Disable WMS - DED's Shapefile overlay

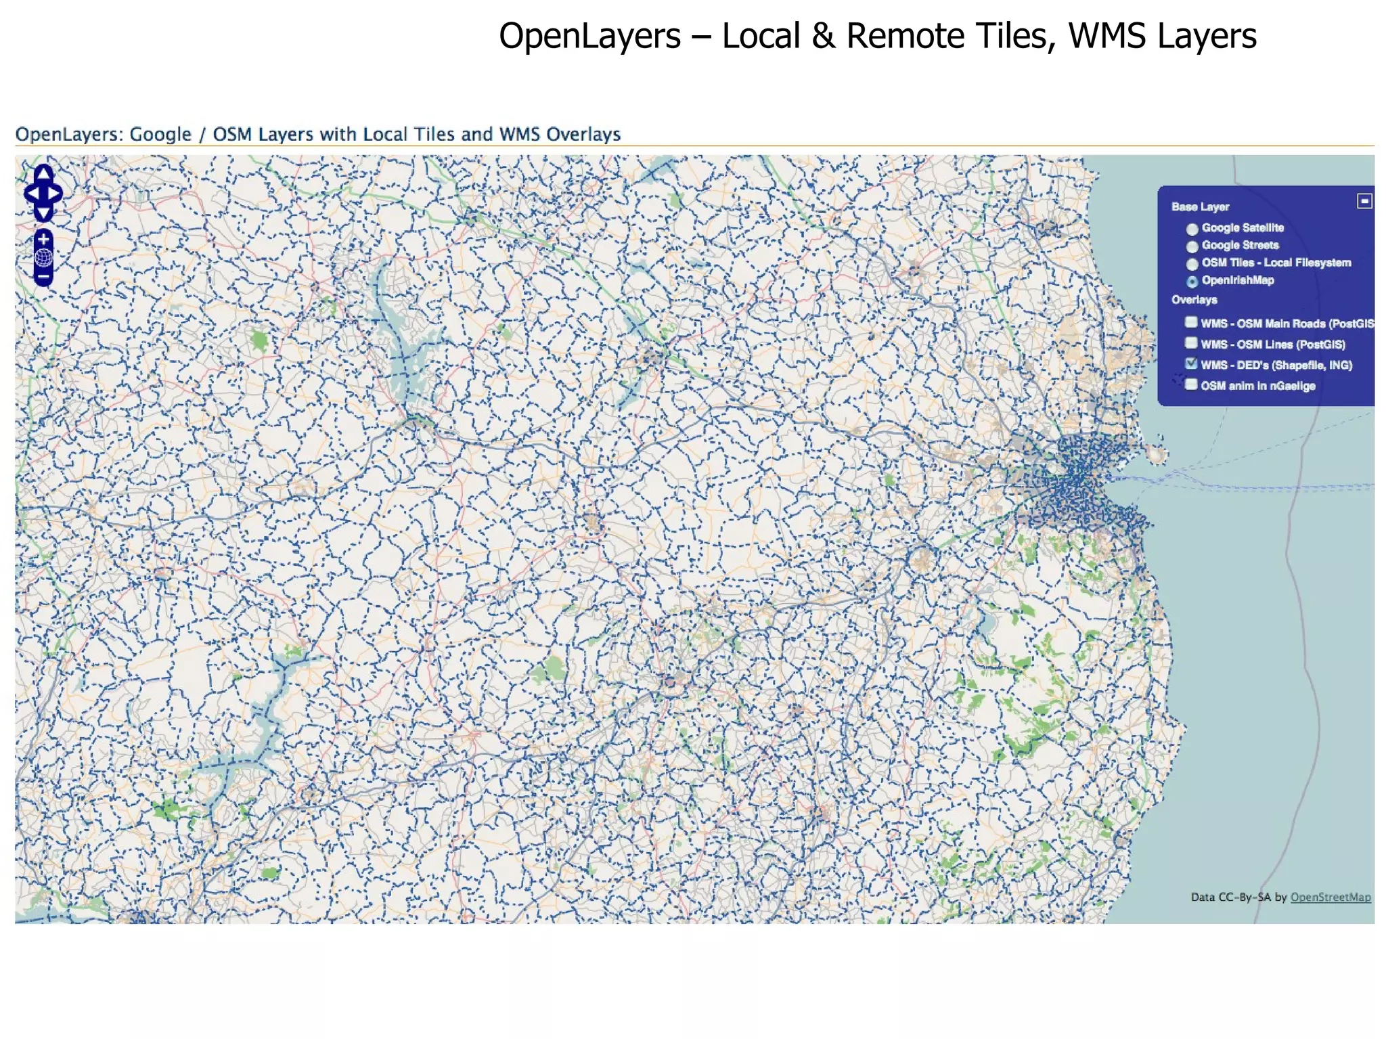(1191, 364)
